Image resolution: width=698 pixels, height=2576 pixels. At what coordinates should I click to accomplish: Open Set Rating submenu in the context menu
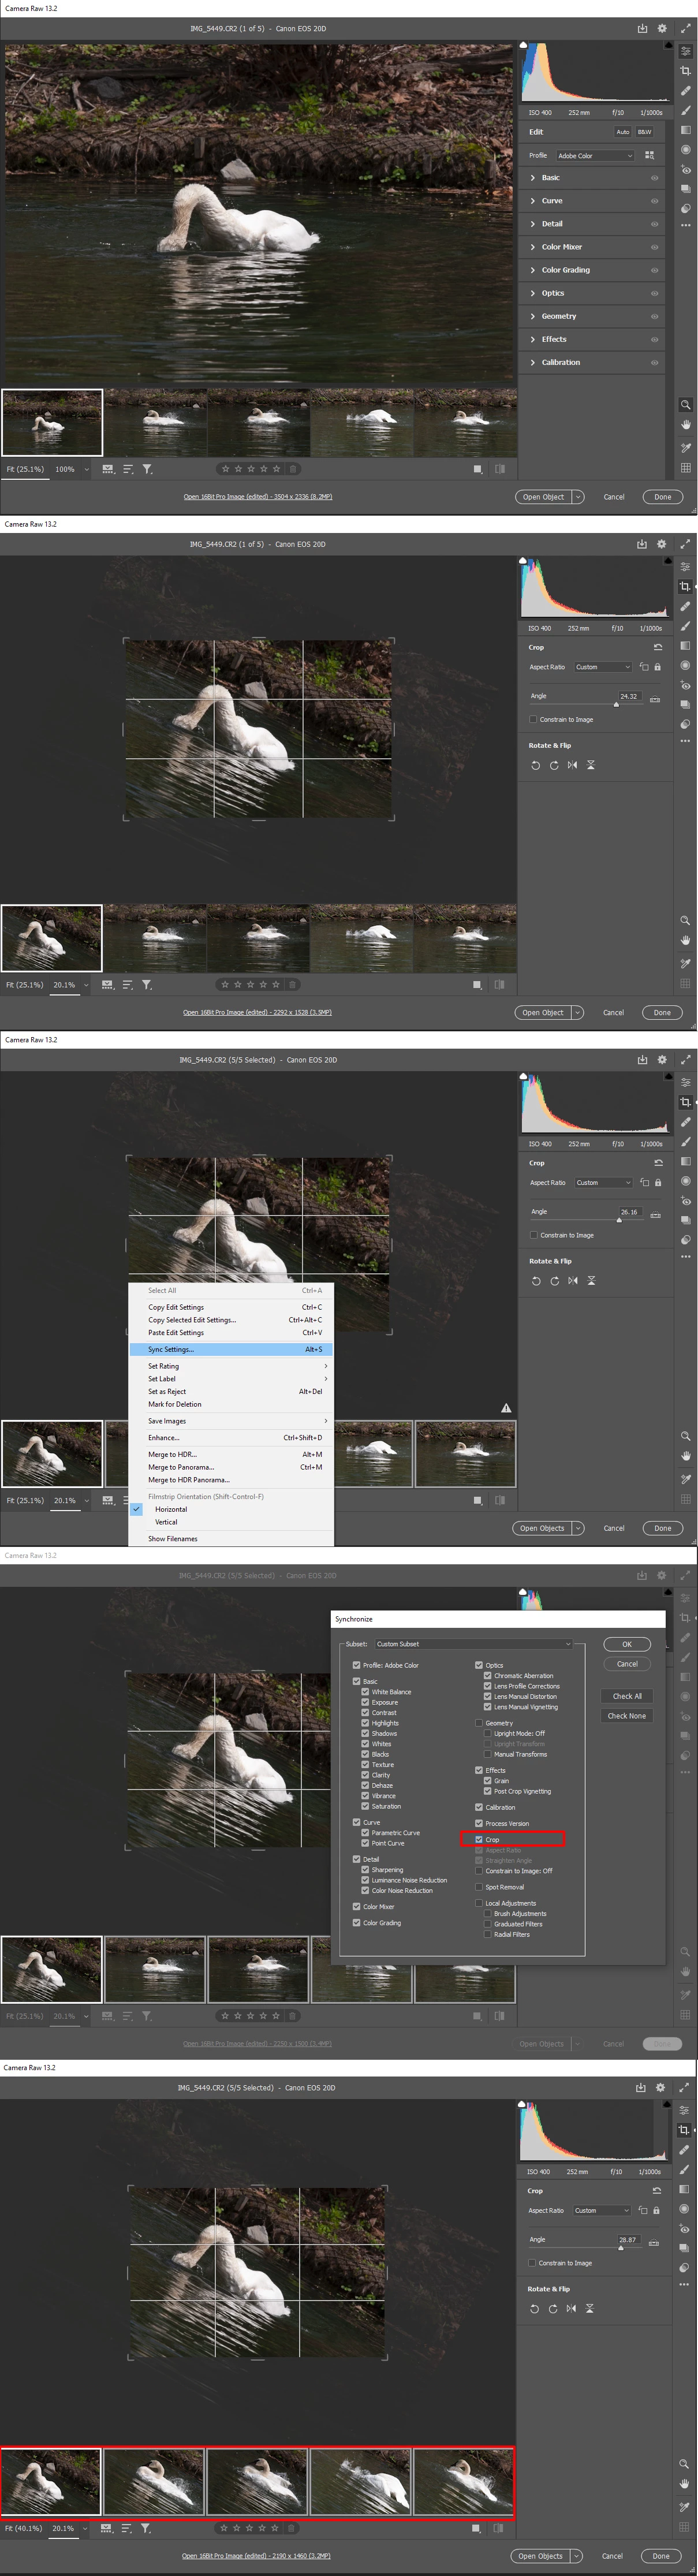click(231, 1366)
